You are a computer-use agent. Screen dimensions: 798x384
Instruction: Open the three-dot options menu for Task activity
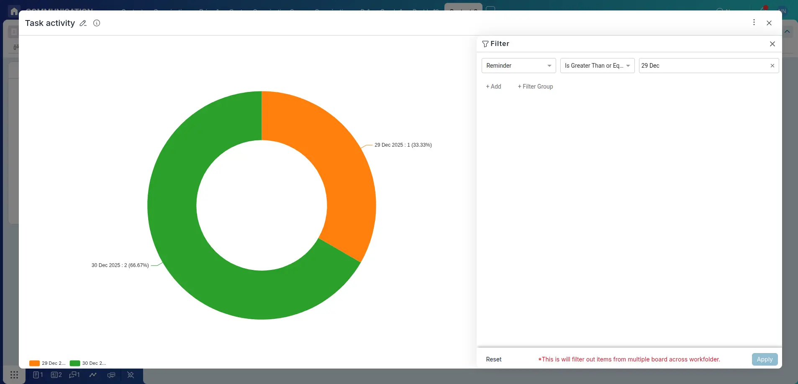tap(754, 22)
